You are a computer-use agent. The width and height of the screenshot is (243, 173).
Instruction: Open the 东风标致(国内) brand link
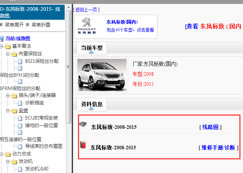tap(122, 22)
